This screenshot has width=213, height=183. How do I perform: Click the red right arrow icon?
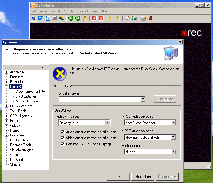pyautogui.click(x=101, y=18)
